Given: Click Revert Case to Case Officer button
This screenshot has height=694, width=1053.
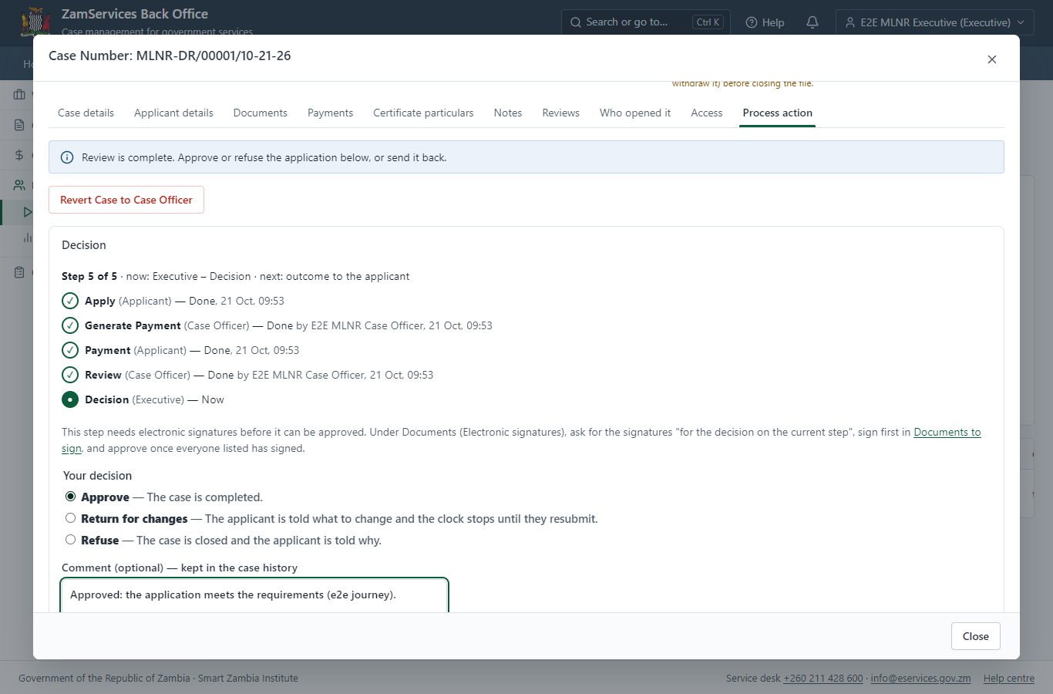Looking at the screenshot, I should pyautogui.click(x=126, y=200).
